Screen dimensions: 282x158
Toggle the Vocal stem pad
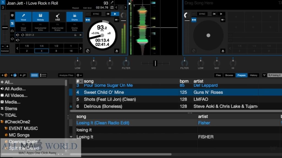23,17
